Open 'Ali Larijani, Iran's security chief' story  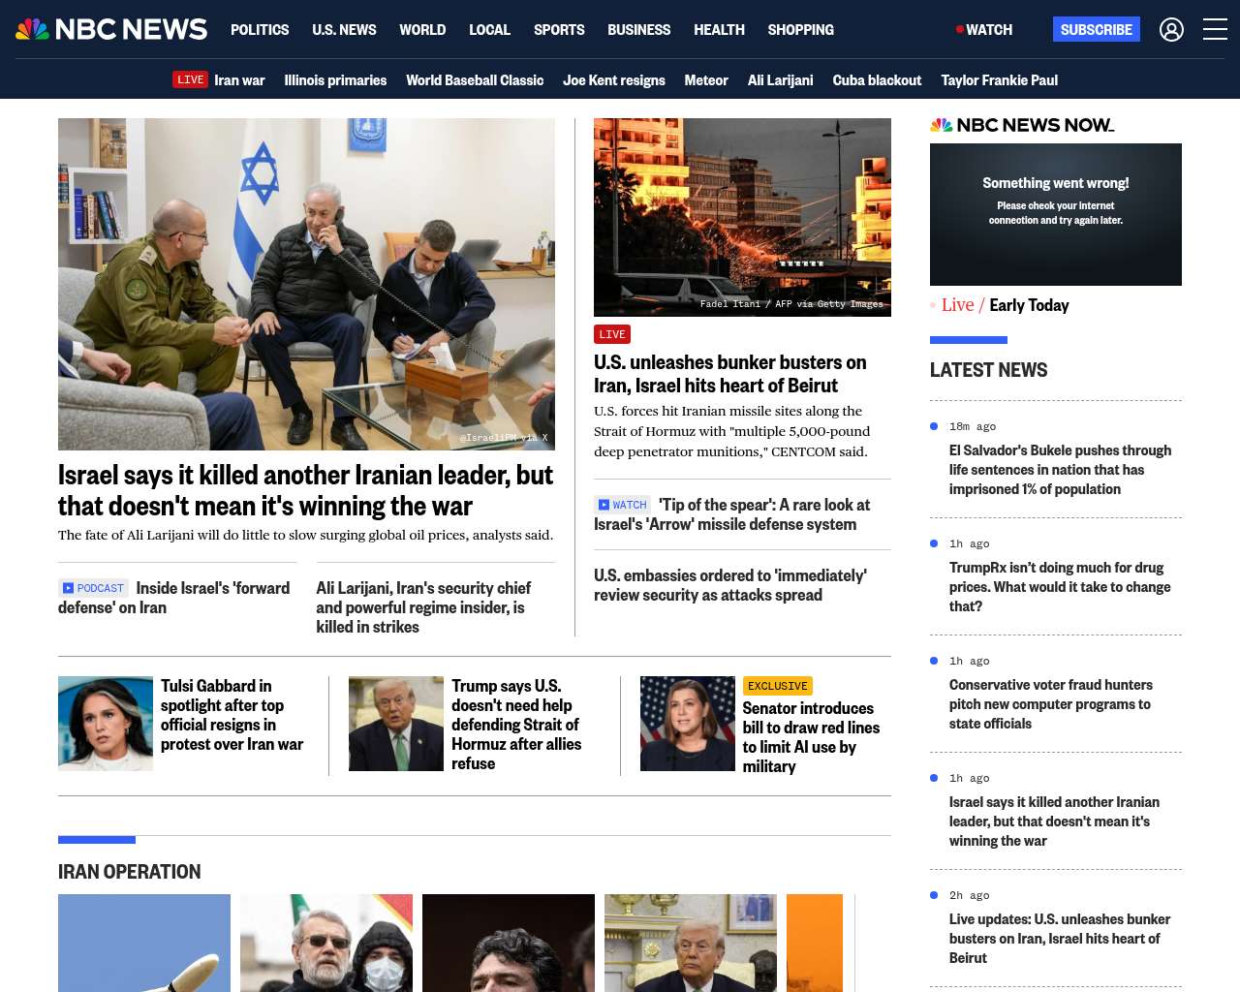pos(423,607)
